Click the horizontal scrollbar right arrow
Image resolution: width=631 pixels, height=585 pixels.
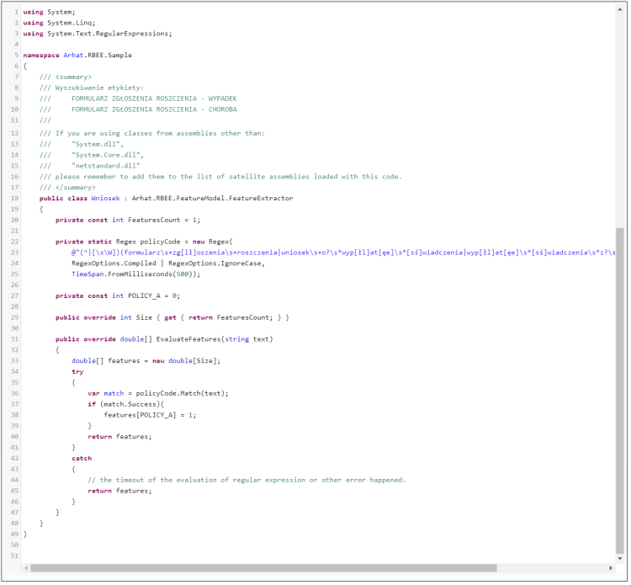pyautogui.click(x=612, y=568)
